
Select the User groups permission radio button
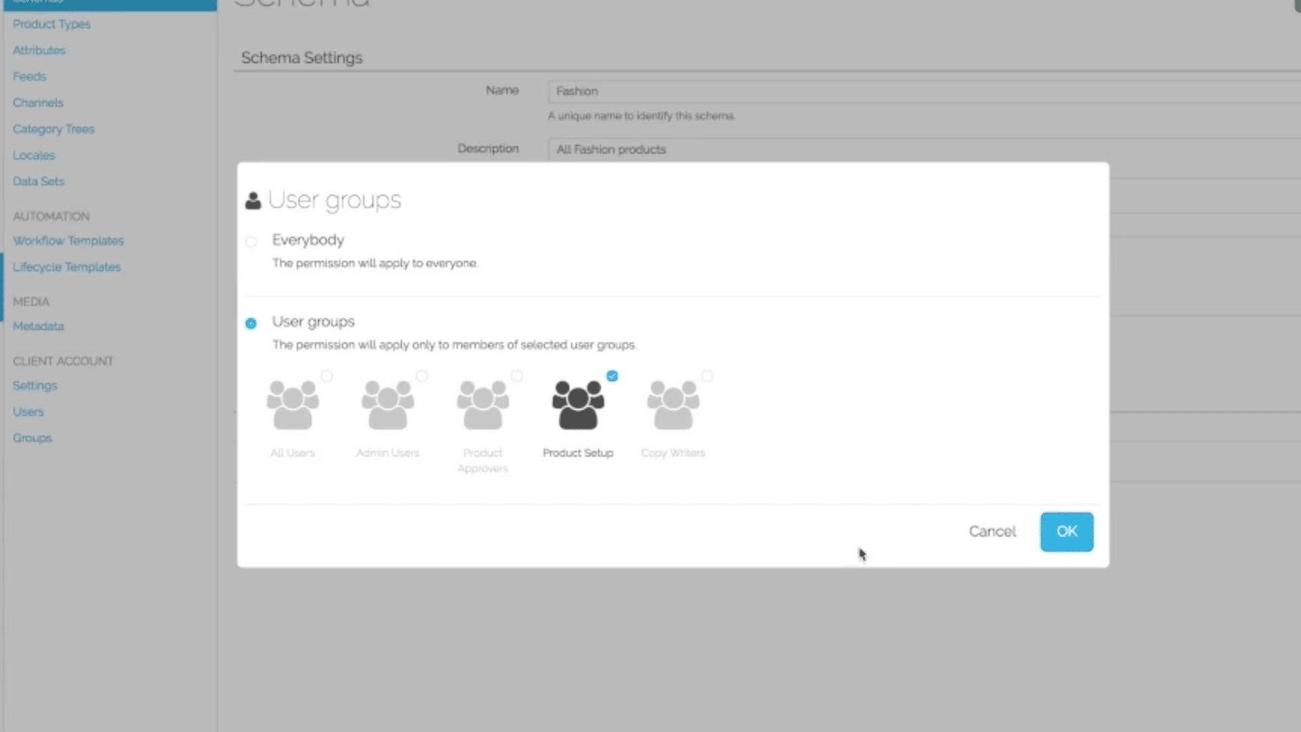point(251,323)
